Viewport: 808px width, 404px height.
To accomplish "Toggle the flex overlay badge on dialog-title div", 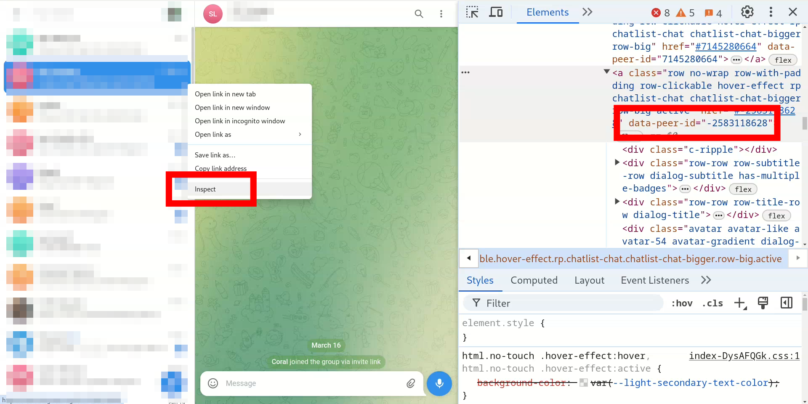I will [x=776, y=215].
